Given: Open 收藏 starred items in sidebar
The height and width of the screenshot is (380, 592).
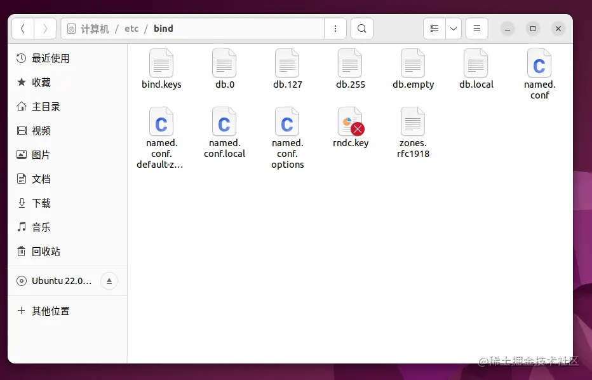Looking at the screenshot, I should coord(67,83).
